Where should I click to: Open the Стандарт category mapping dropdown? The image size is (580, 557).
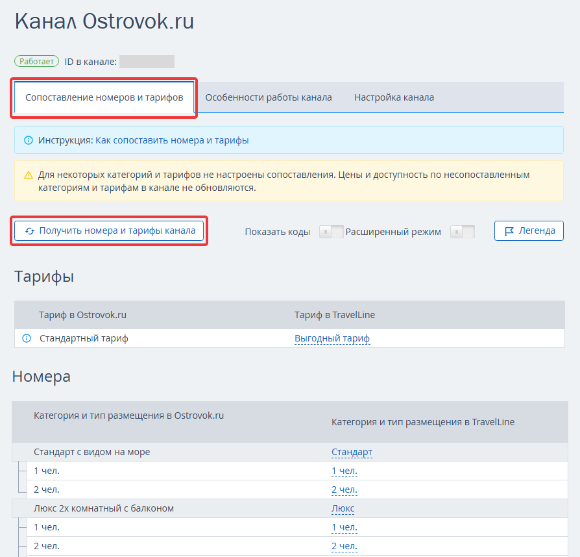point(352,452)
